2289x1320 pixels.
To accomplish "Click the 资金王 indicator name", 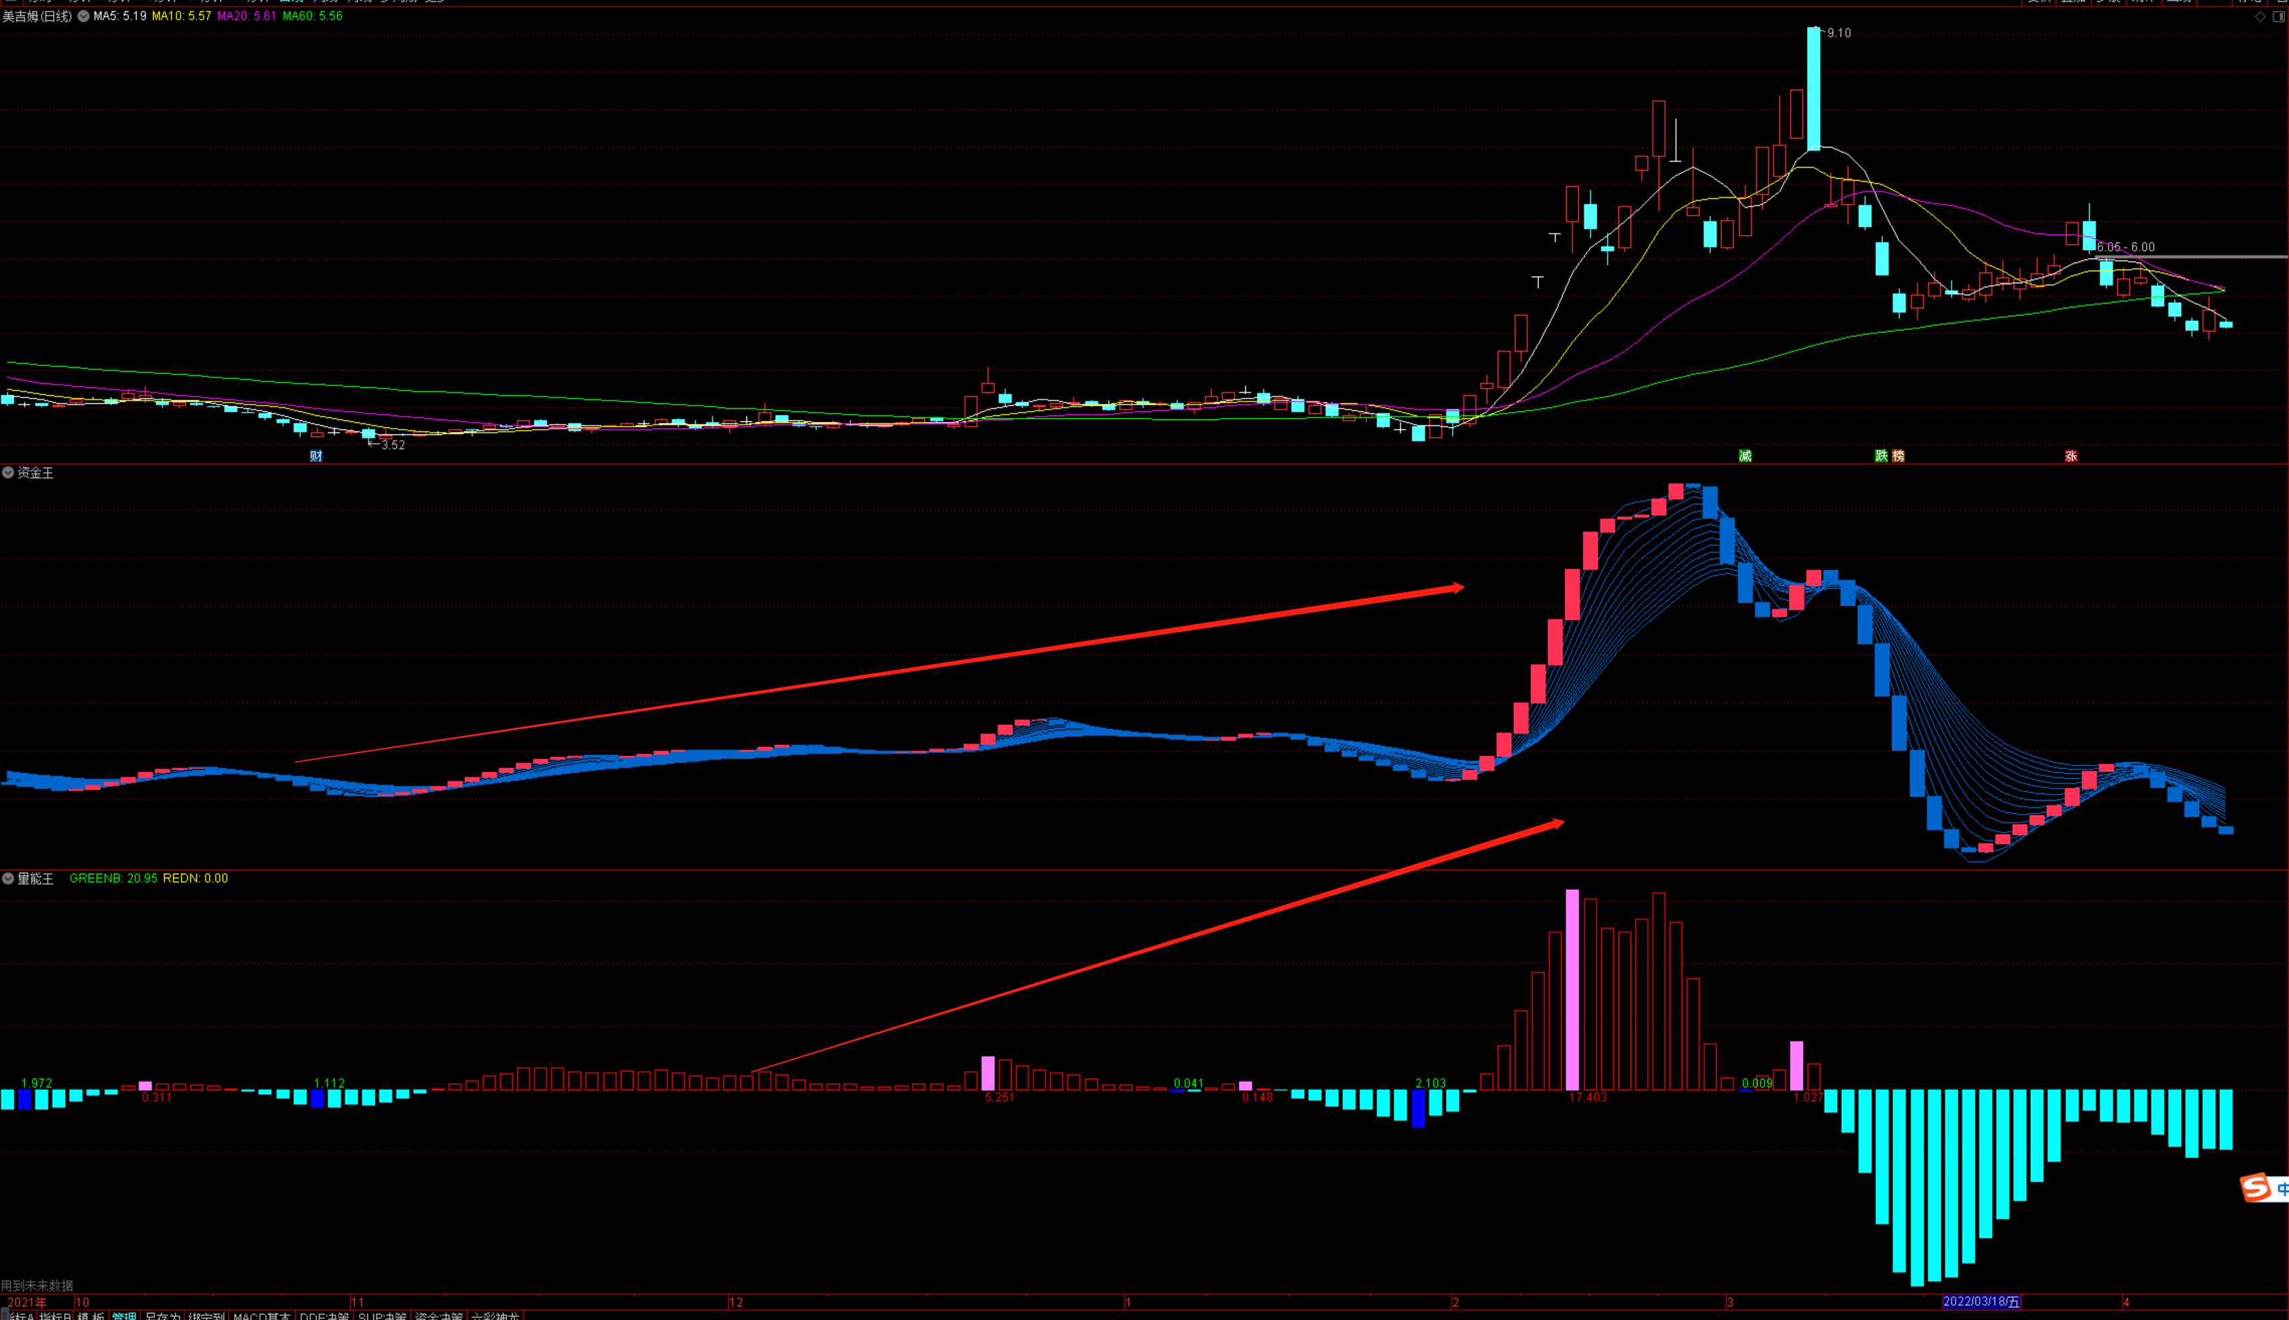I will pos(36,473).
